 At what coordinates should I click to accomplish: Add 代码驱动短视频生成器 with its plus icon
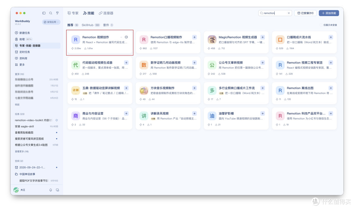126,63
